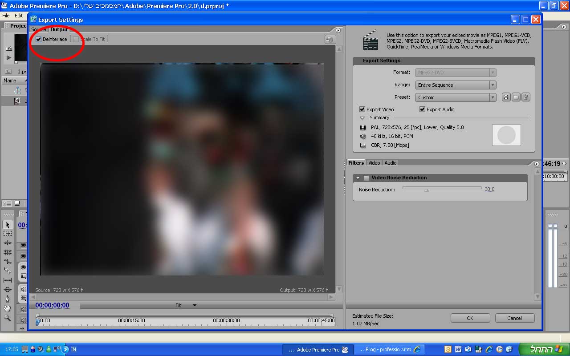
Task: Select the Zoom magnifier tool
Action: click(x=8, y=318)
